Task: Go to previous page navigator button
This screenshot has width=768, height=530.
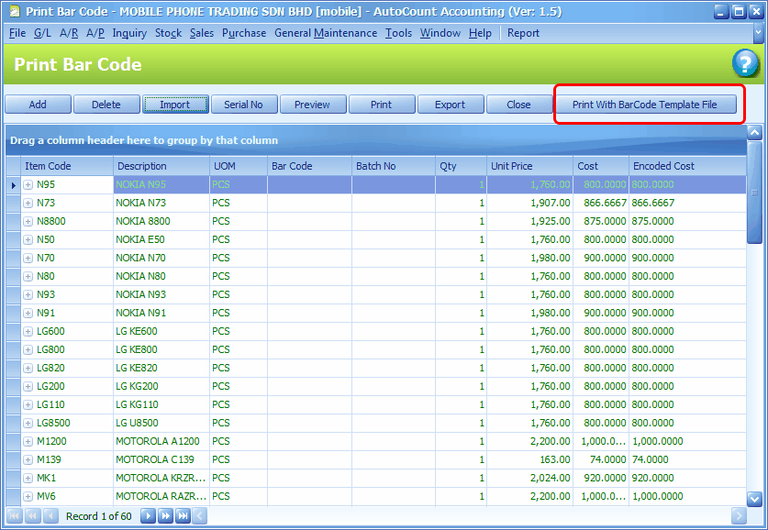Action: [x=33, y=516]
